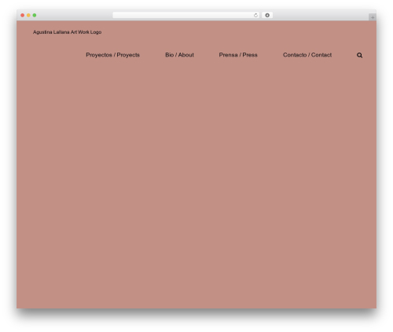
Task: Navigate to Contacto / Contact page
Action: click(x=307, y=55)
